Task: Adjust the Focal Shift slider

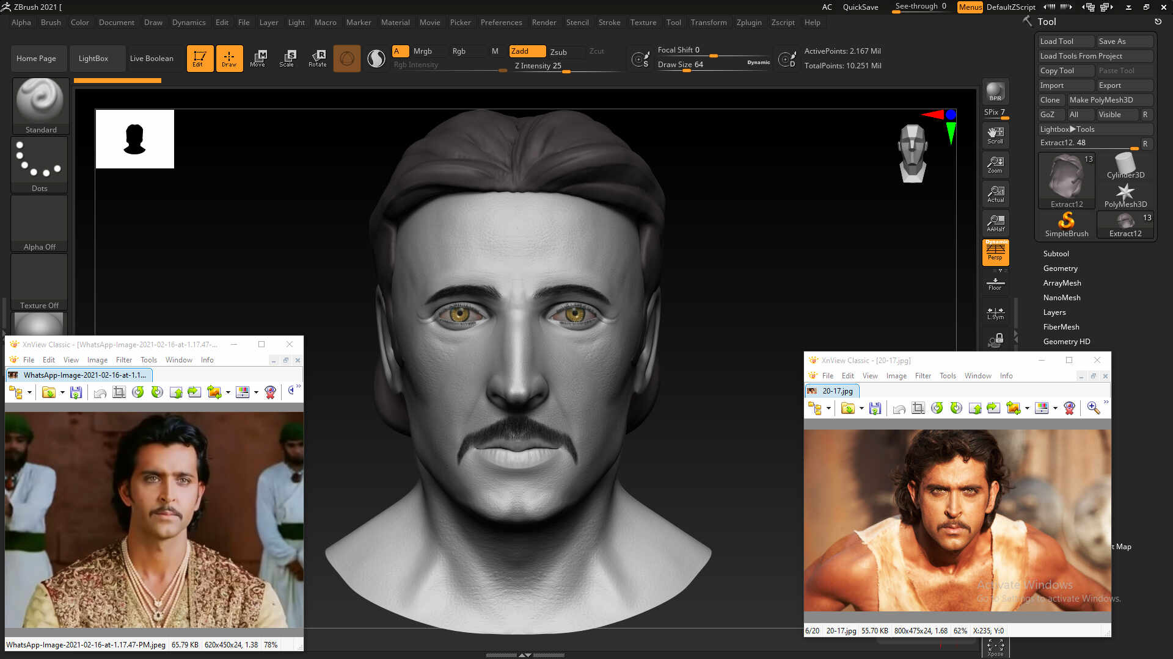Action: click(714, 51)
